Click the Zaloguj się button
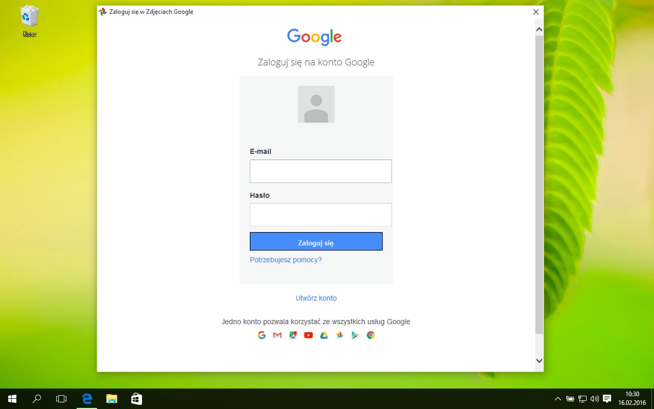The width and height of the screenshot is (654, 409). pos(316,241)
